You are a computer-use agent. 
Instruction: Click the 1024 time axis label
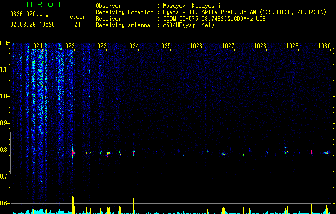coord(132,46)
